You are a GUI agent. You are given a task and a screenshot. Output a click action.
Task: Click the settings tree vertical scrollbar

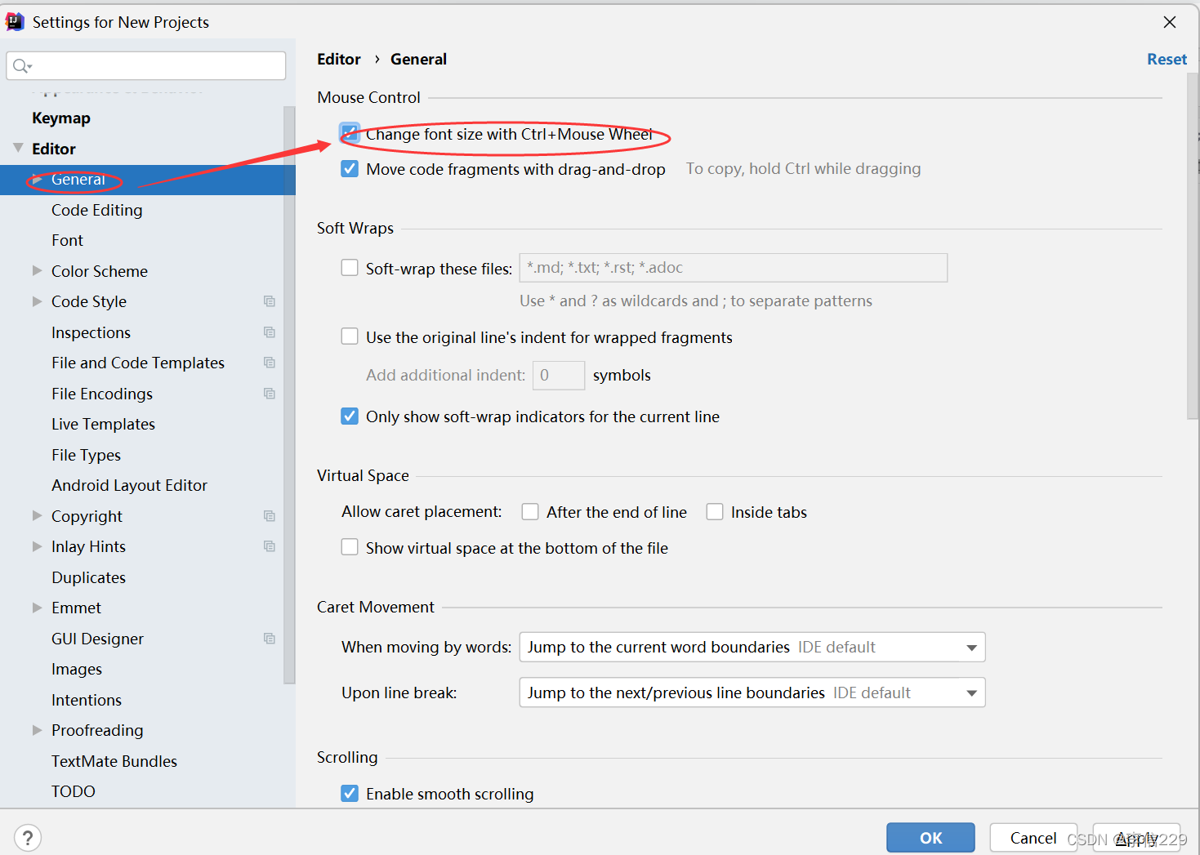(x=289, y=394)
